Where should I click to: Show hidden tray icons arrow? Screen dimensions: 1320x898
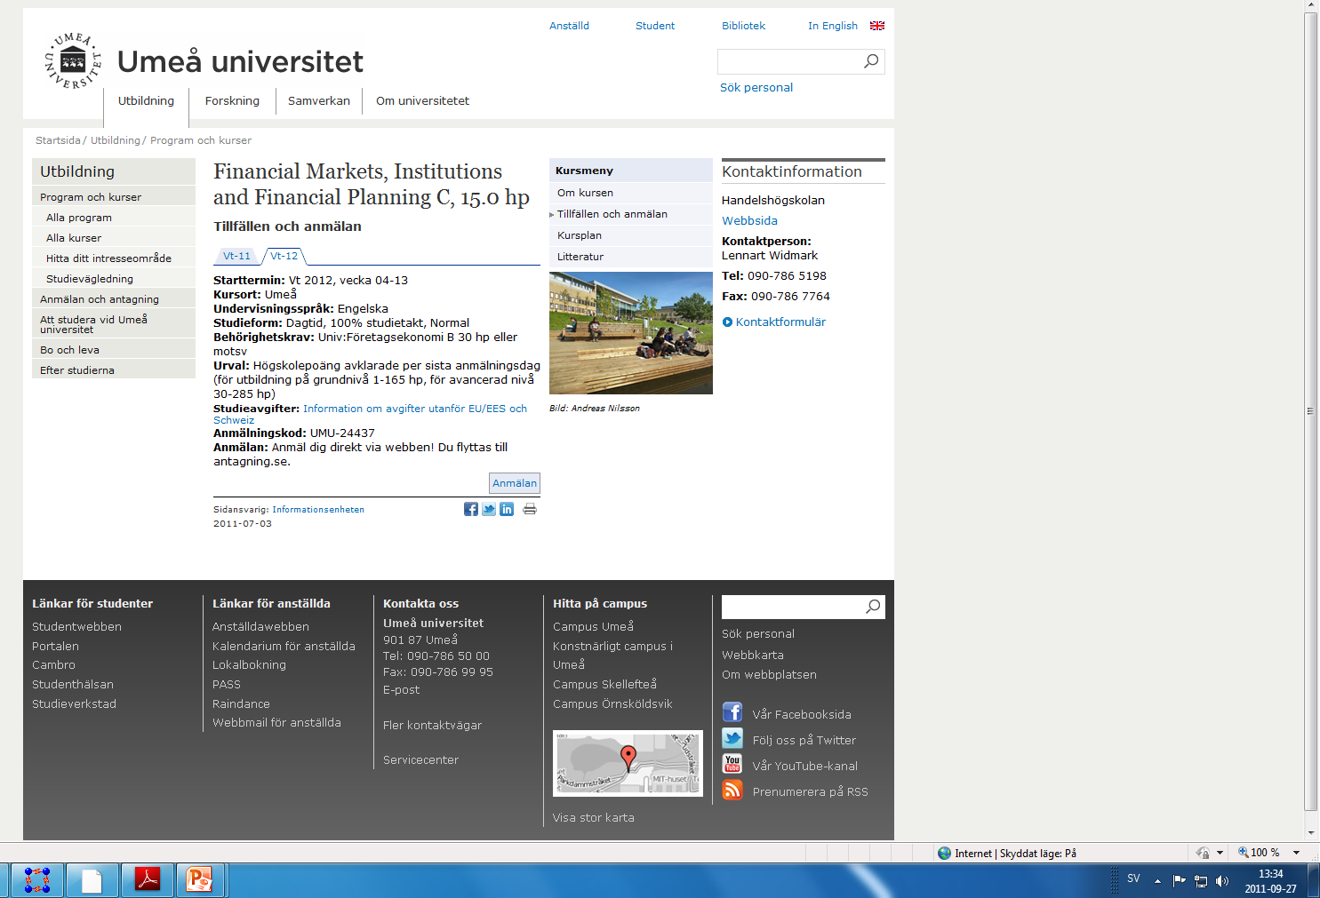point(1157,881)
